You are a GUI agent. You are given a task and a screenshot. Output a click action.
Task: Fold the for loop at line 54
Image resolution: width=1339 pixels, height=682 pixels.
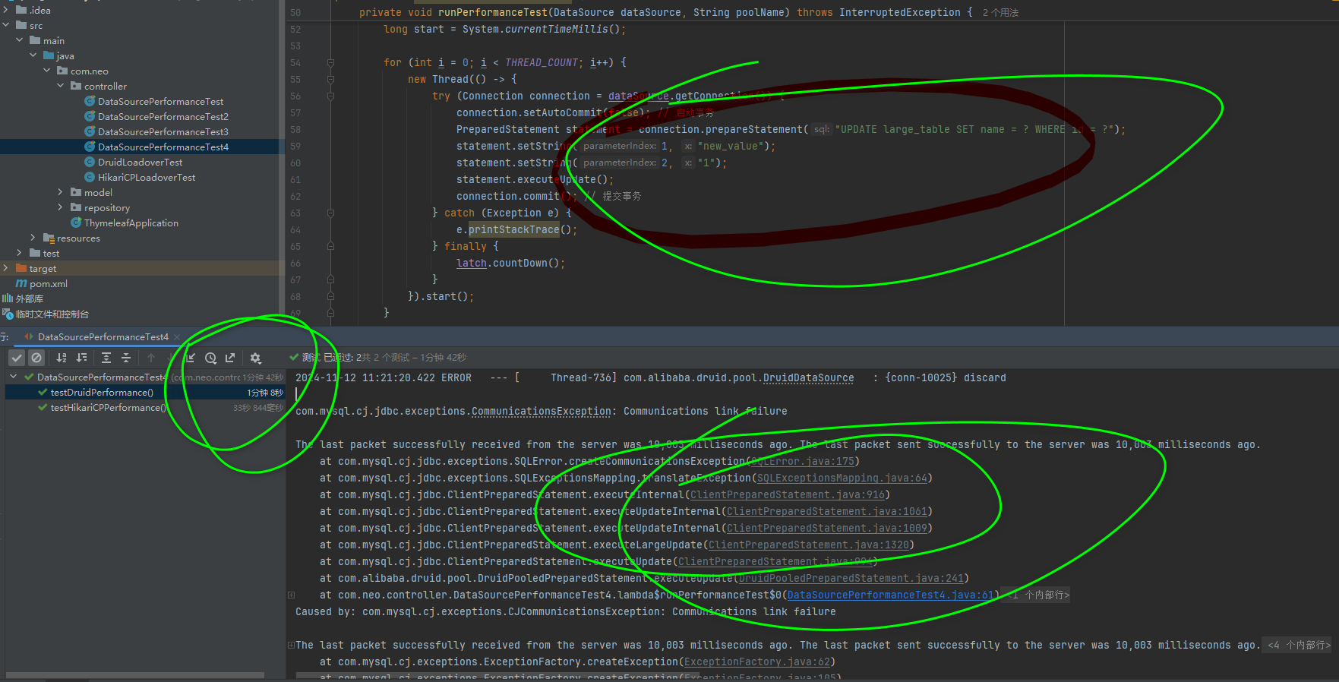tap(330, 63)
